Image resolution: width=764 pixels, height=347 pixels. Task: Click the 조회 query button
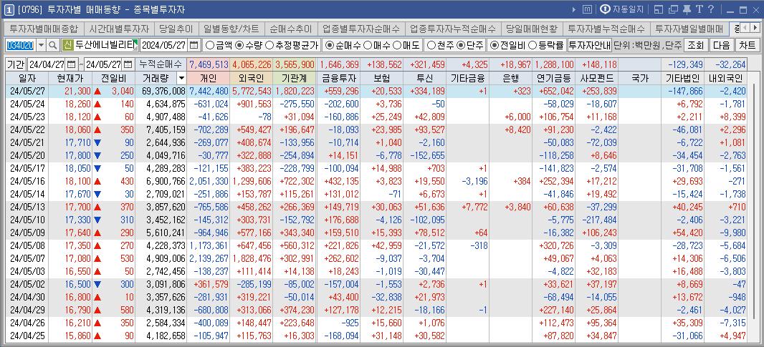[x=695, y=45]
